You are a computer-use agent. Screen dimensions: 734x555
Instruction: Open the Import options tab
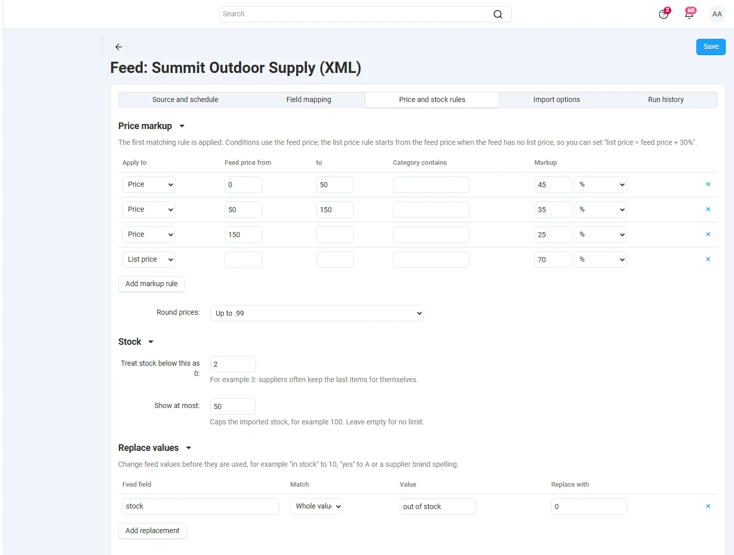[x=557, y=100]
